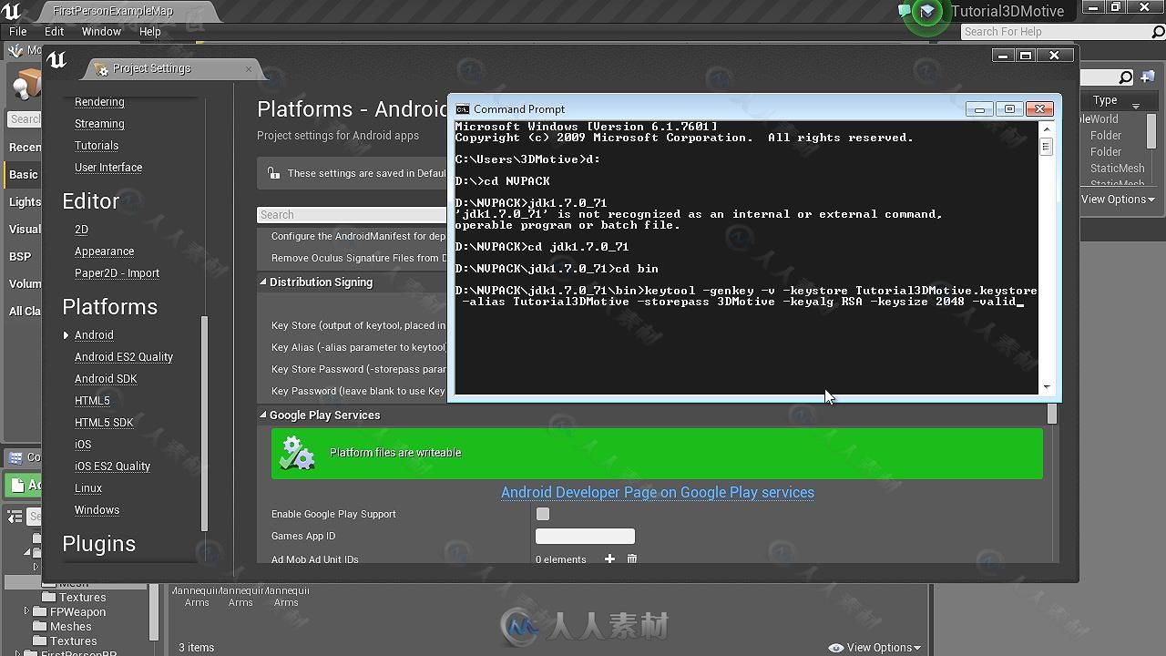1166x656 pixels.
Task: Click the Command Prompt scrollbar up arrow
Action: coord(1046,129)
